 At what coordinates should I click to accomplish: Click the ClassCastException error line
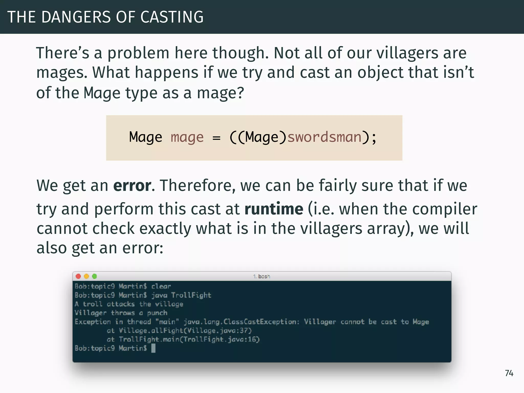coord(252,322)
